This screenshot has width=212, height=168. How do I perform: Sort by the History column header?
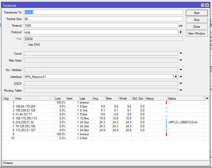pyautogui.click(x=156, y=99)
